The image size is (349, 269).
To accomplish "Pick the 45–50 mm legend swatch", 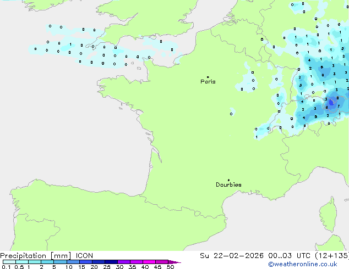I will pyautogui.click(x=162, y=262).
